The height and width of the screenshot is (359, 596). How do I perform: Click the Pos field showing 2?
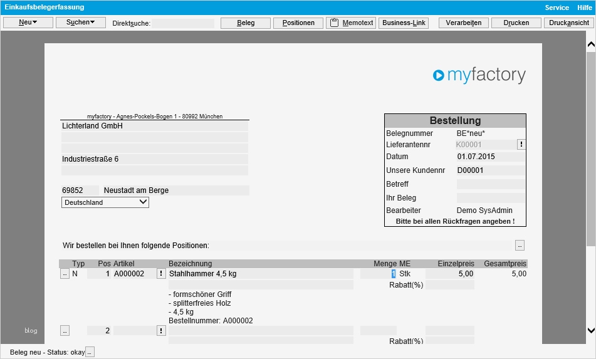click(x=99, y=331)
